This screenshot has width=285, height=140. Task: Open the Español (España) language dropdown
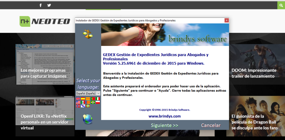[88, 93]
